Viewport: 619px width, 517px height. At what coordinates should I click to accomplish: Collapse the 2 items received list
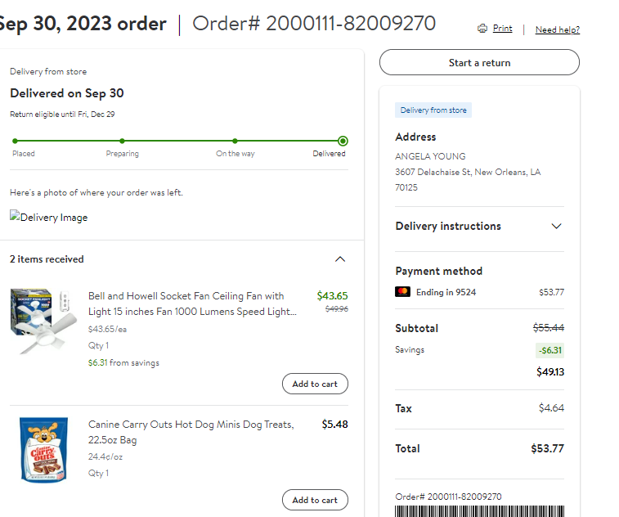340,259
